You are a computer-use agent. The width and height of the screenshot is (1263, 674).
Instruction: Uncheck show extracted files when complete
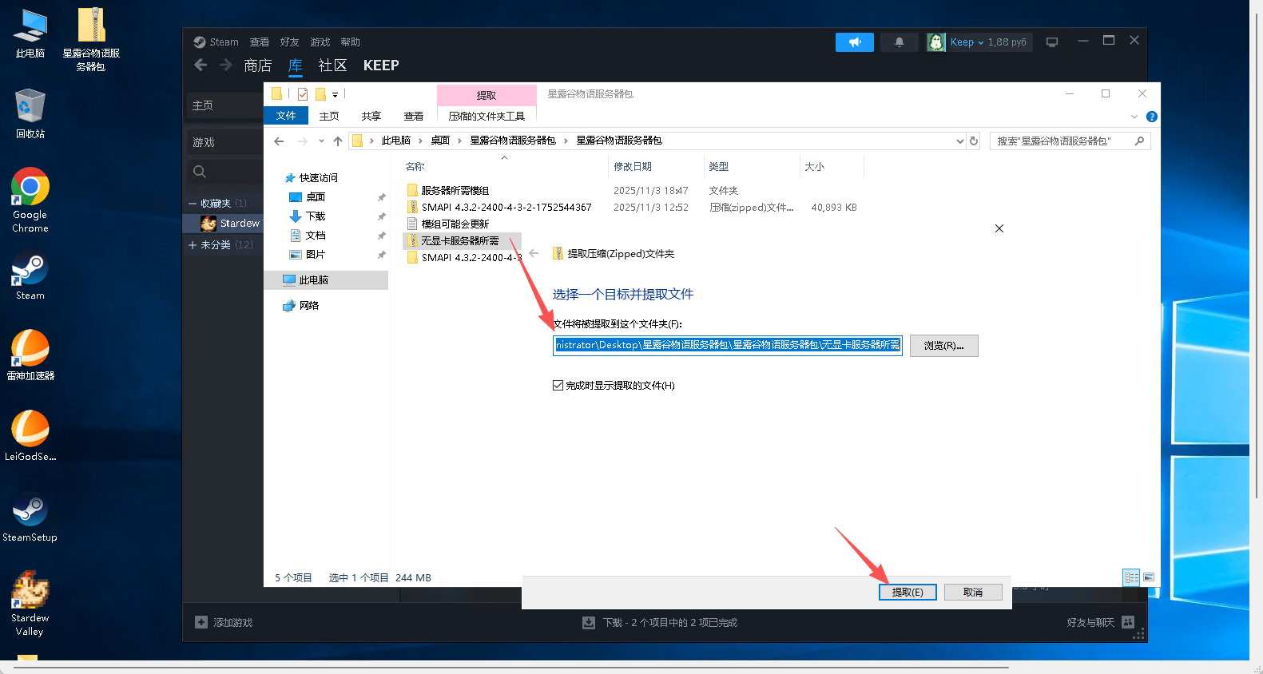click(x=558, y=385)
